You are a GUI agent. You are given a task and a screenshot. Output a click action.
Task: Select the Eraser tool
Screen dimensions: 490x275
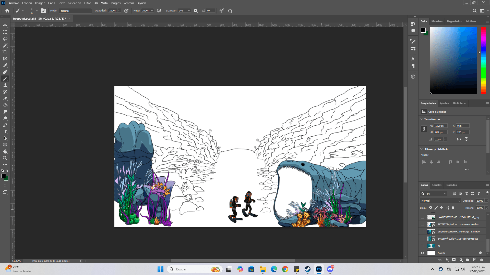(x=5, y=98)
